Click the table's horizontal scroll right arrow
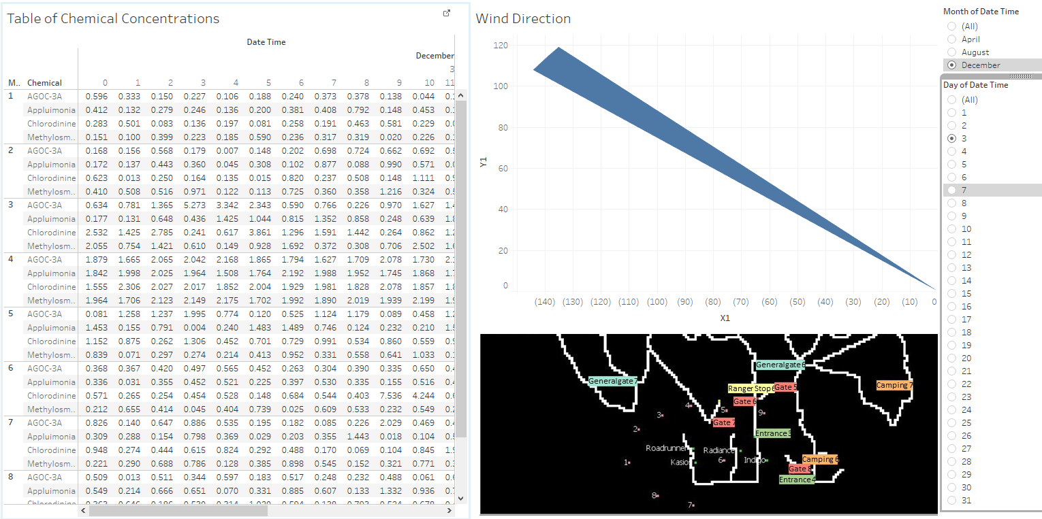Image resolution: width=1042 pixels, height=519 pixels. 449,510
